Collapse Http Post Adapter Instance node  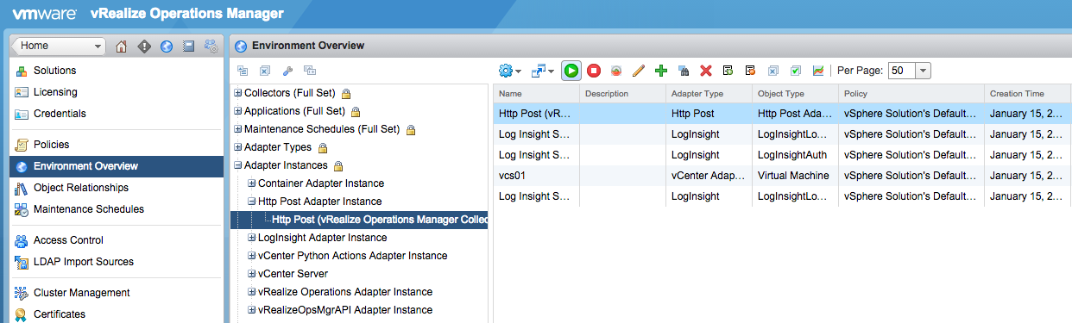tap(252, 202)
